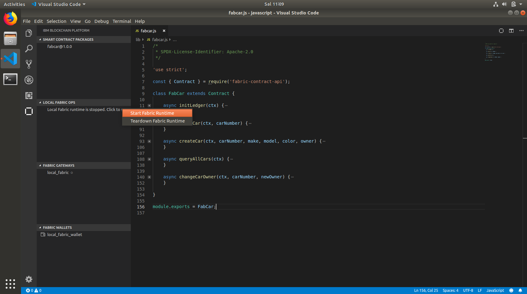Open Activities overview in top bar

14,4
